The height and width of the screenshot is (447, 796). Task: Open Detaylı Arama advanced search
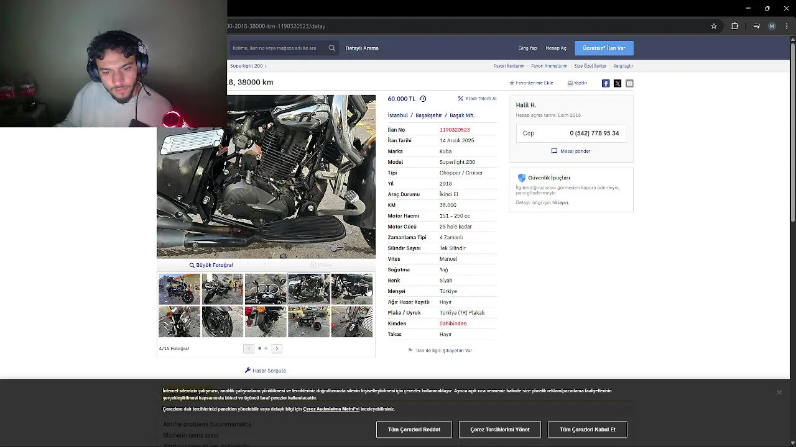pyautogui.click(x=362, y=48)
